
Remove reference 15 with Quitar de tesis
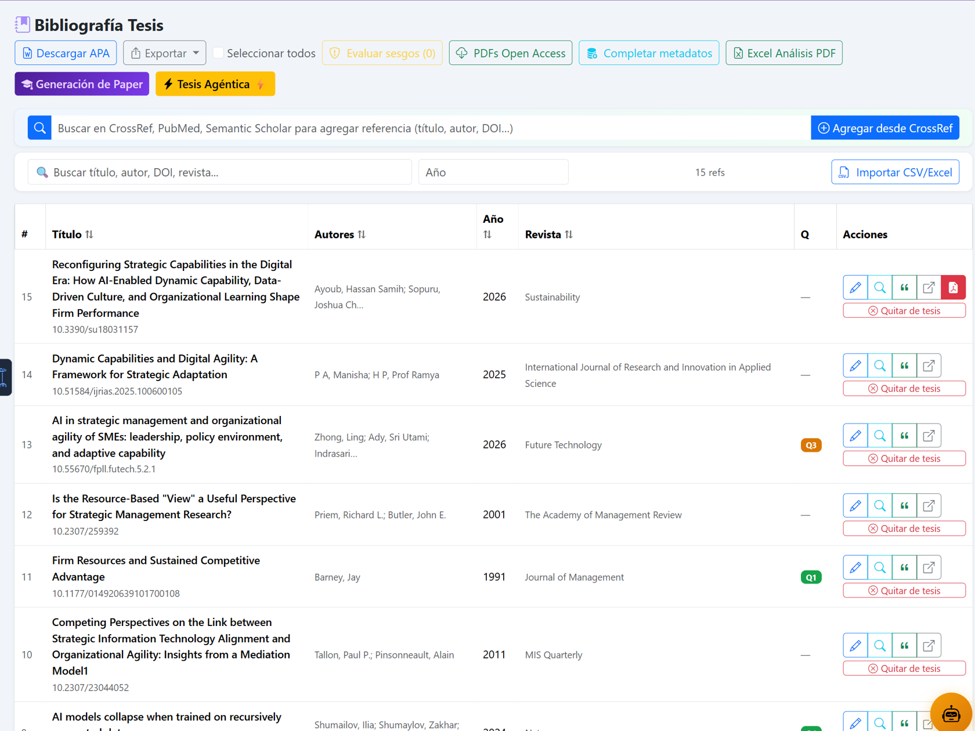tap(904, 310)
